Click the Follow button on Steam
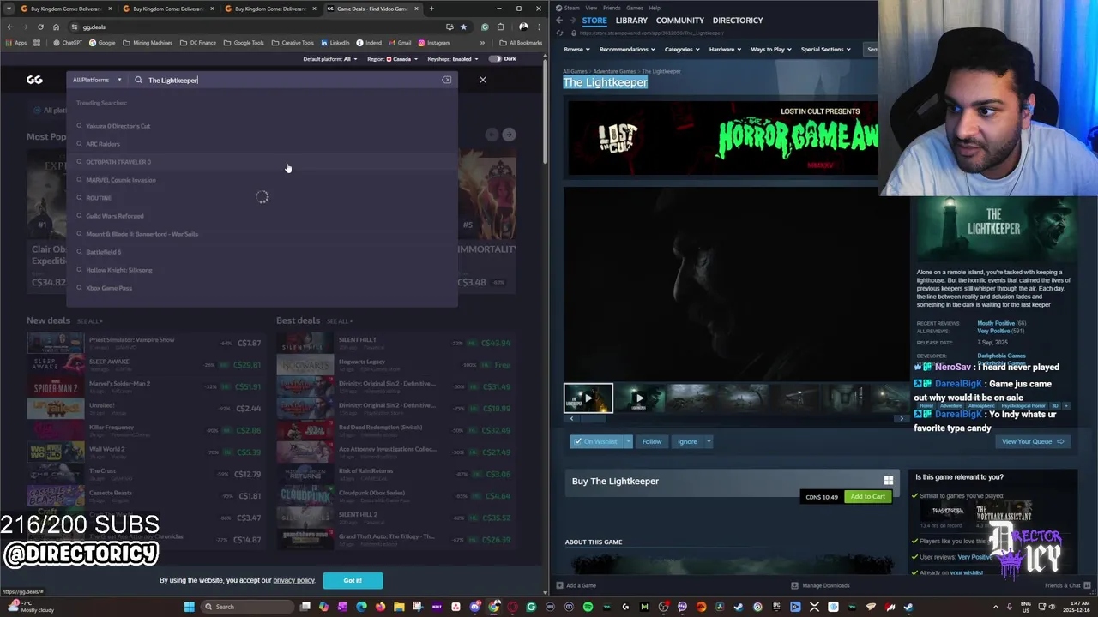The height and width of the screenshot is (617, 1098). 652,441
